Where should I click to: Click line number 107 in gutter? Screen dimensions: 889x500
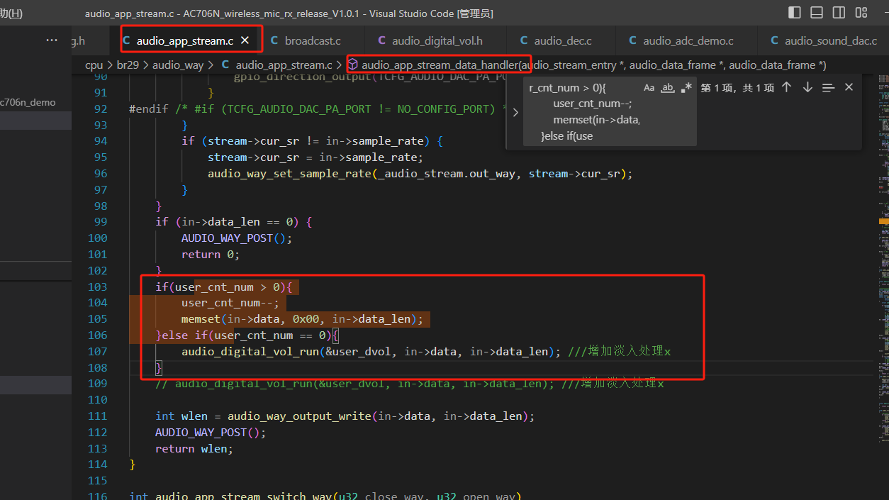coord(98,352)
